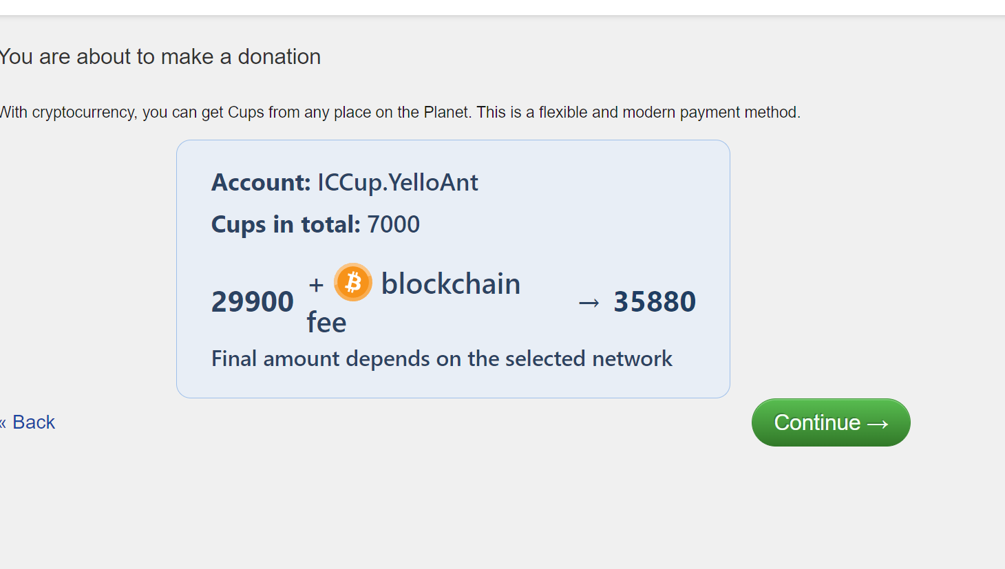Click the cryptocurrency description paragraph

[x=399, y=112]
